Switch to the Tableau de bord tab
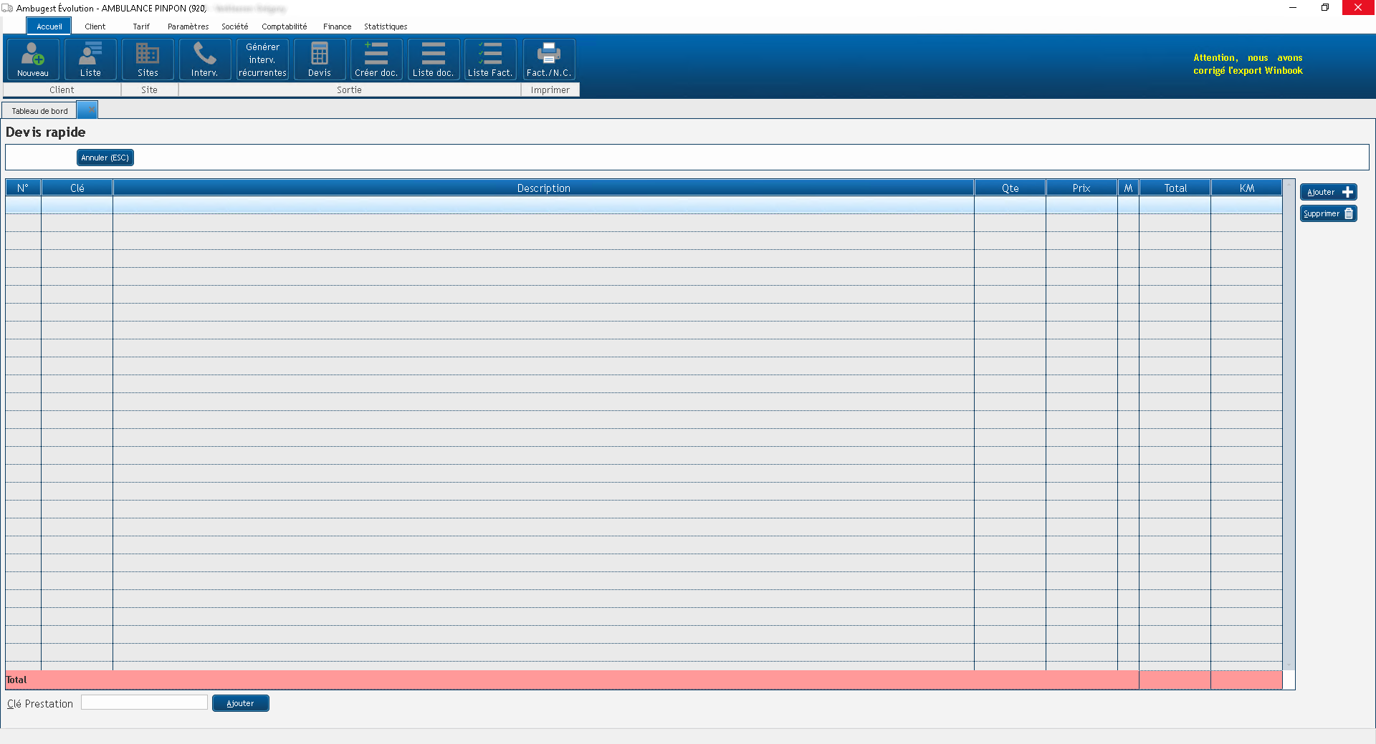Viewport: 1376px width, 744px height. [39, 111]
